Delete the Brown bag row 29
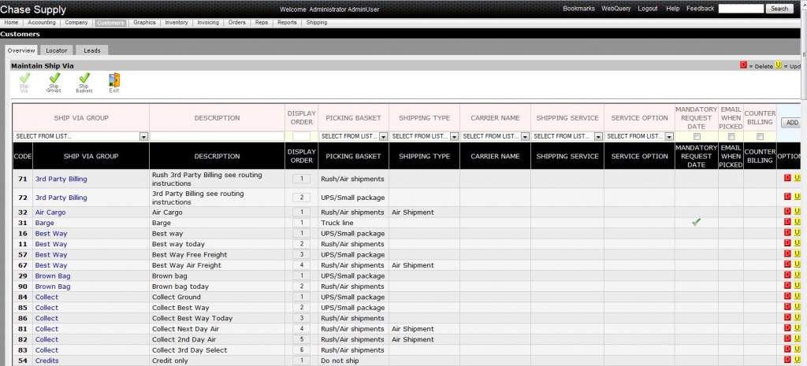The image size is (807, 366). click(787, 275)
